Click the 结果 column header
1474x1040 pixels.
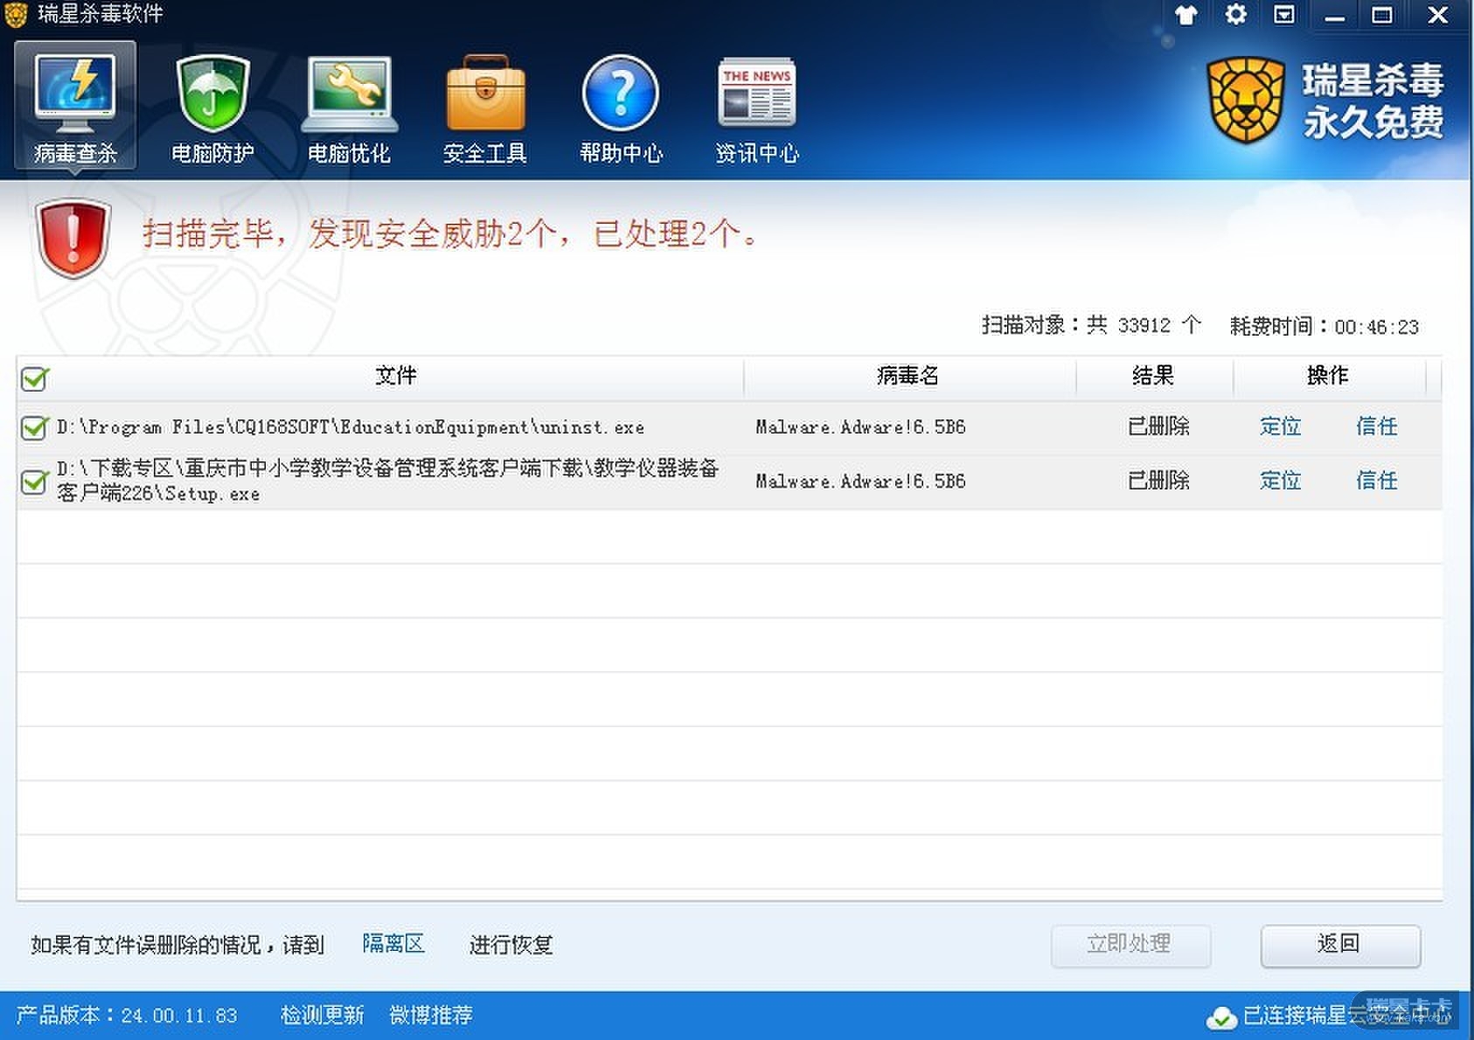[1153, 376]
